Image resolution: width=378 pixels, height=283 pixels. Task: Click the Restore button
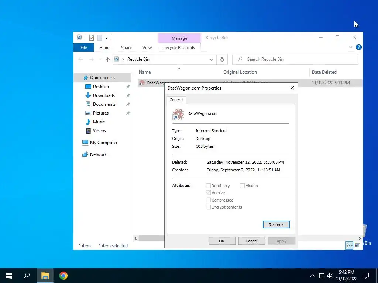(x=276, y=224)
